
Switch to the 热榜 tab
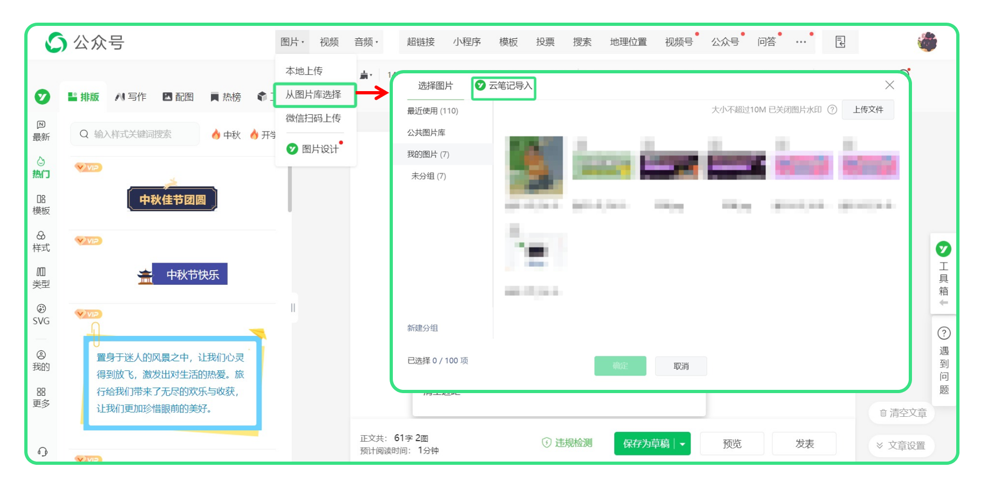pyautogui.click(x=226, y=97)
